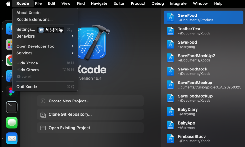Open Messages from the Dock
Screen dimensions: 245x147
coord(12,123)
